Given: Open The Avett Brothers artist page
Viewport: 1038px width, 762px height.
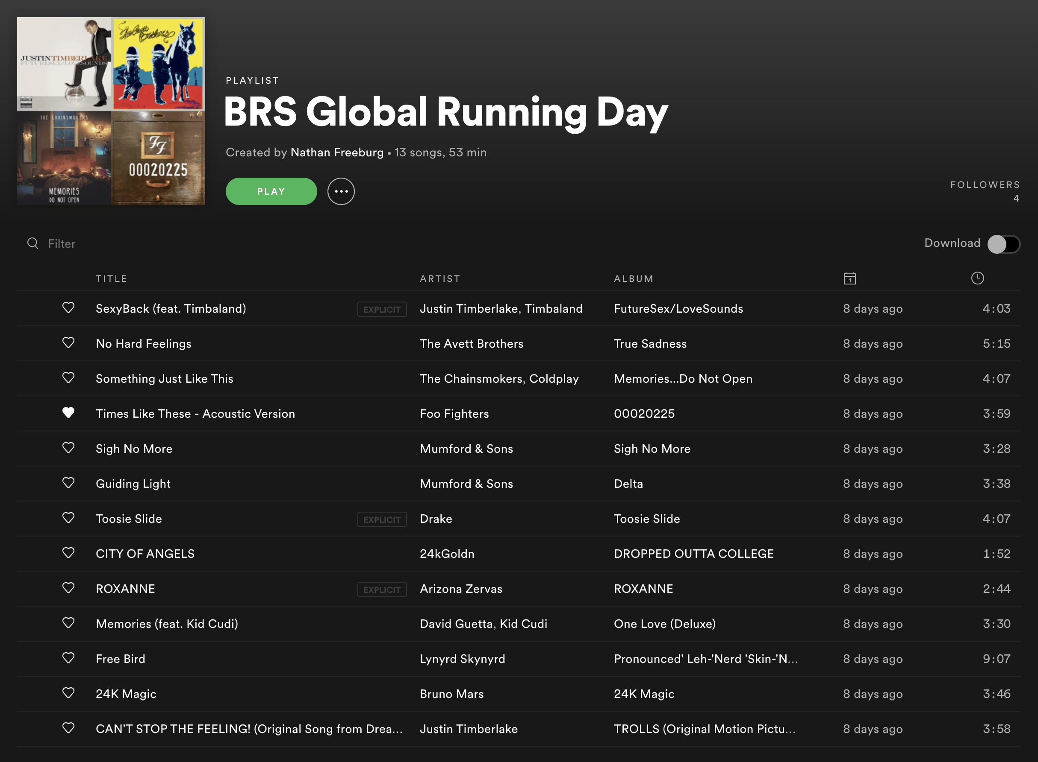Looking at the screenshot, I should (472, 344).
